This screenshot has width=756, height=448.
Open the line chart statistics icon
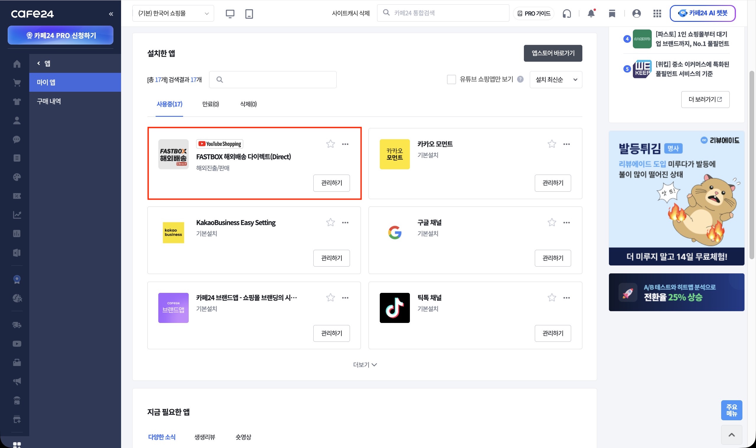tap(17, 215)
